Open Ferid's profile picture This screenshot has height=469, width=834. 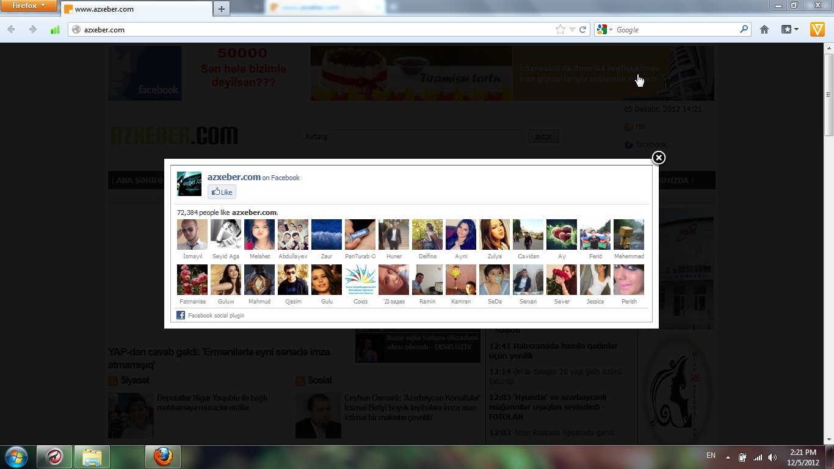(x=595, y=234)
